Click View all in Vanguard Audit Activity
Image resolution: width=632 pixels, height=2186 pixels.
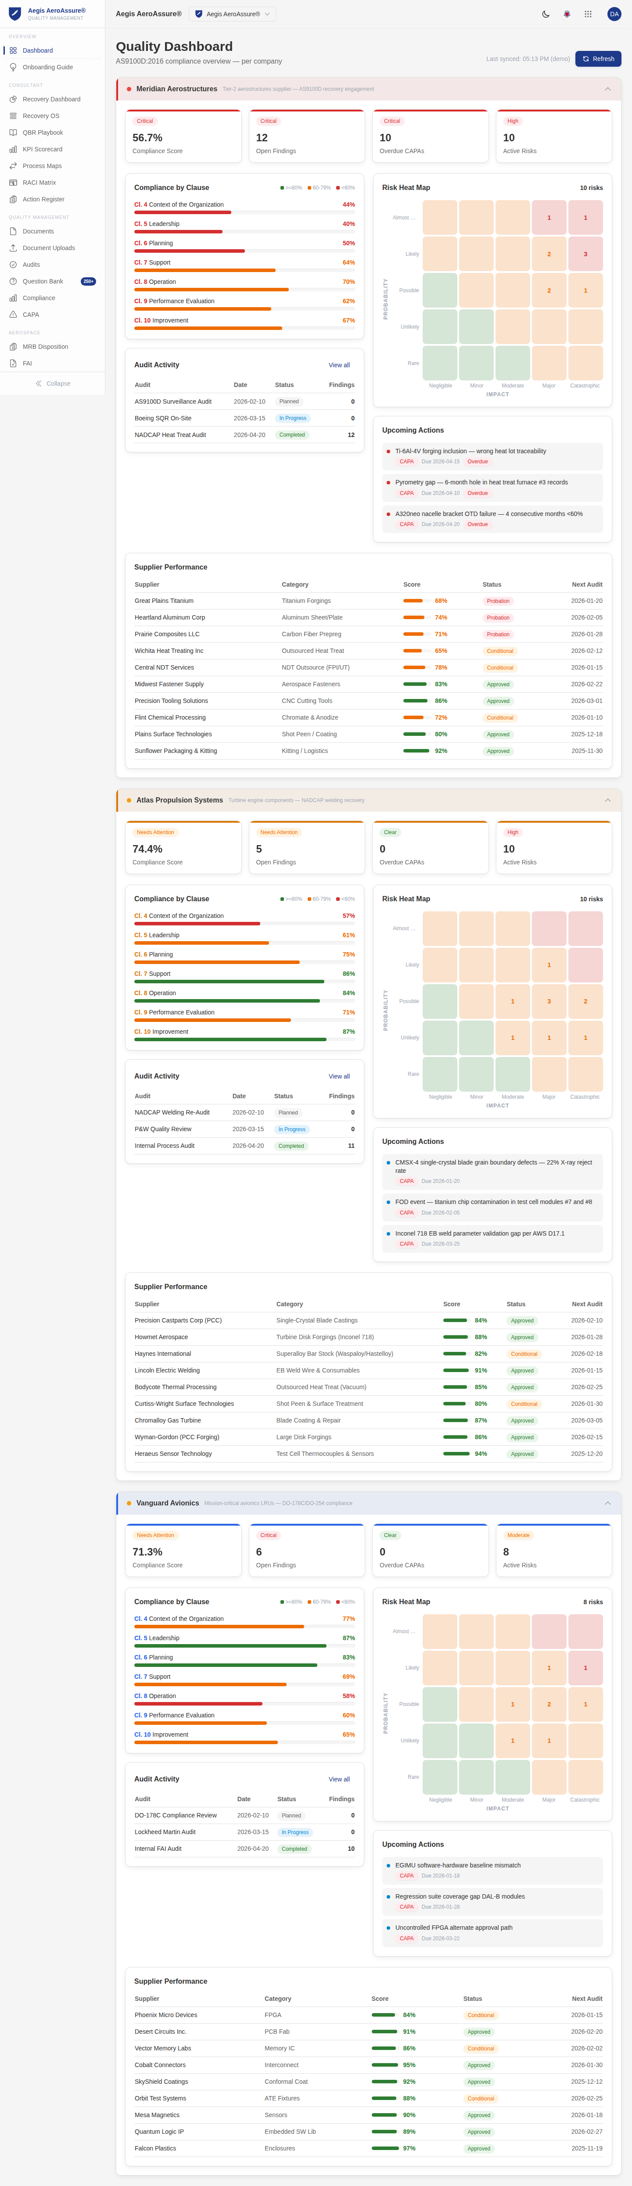click(339, 1779)
